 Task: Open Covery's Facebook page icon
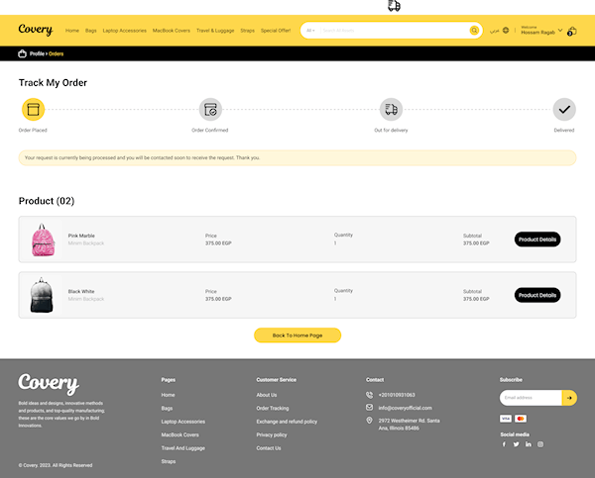[x=504, y=444]
